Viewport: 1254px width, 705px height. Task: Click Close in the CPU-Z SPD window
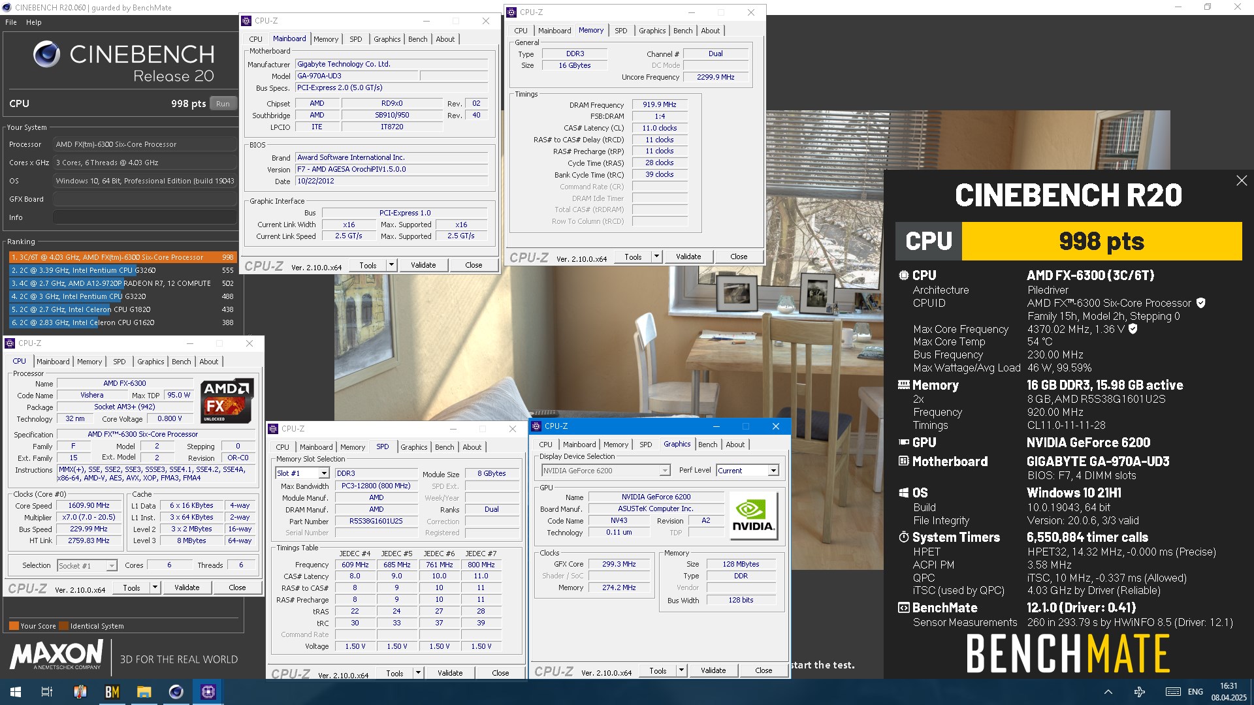pos(500,673)
